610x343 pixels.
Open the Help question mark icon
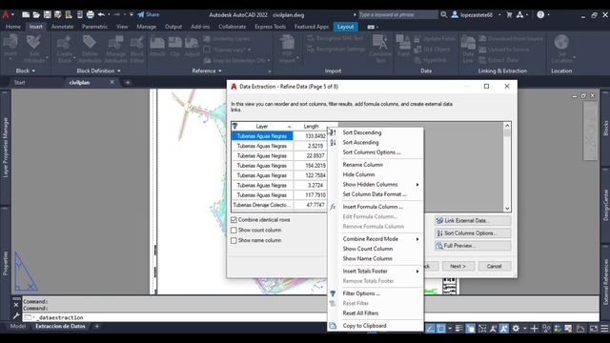coord(540,15)
